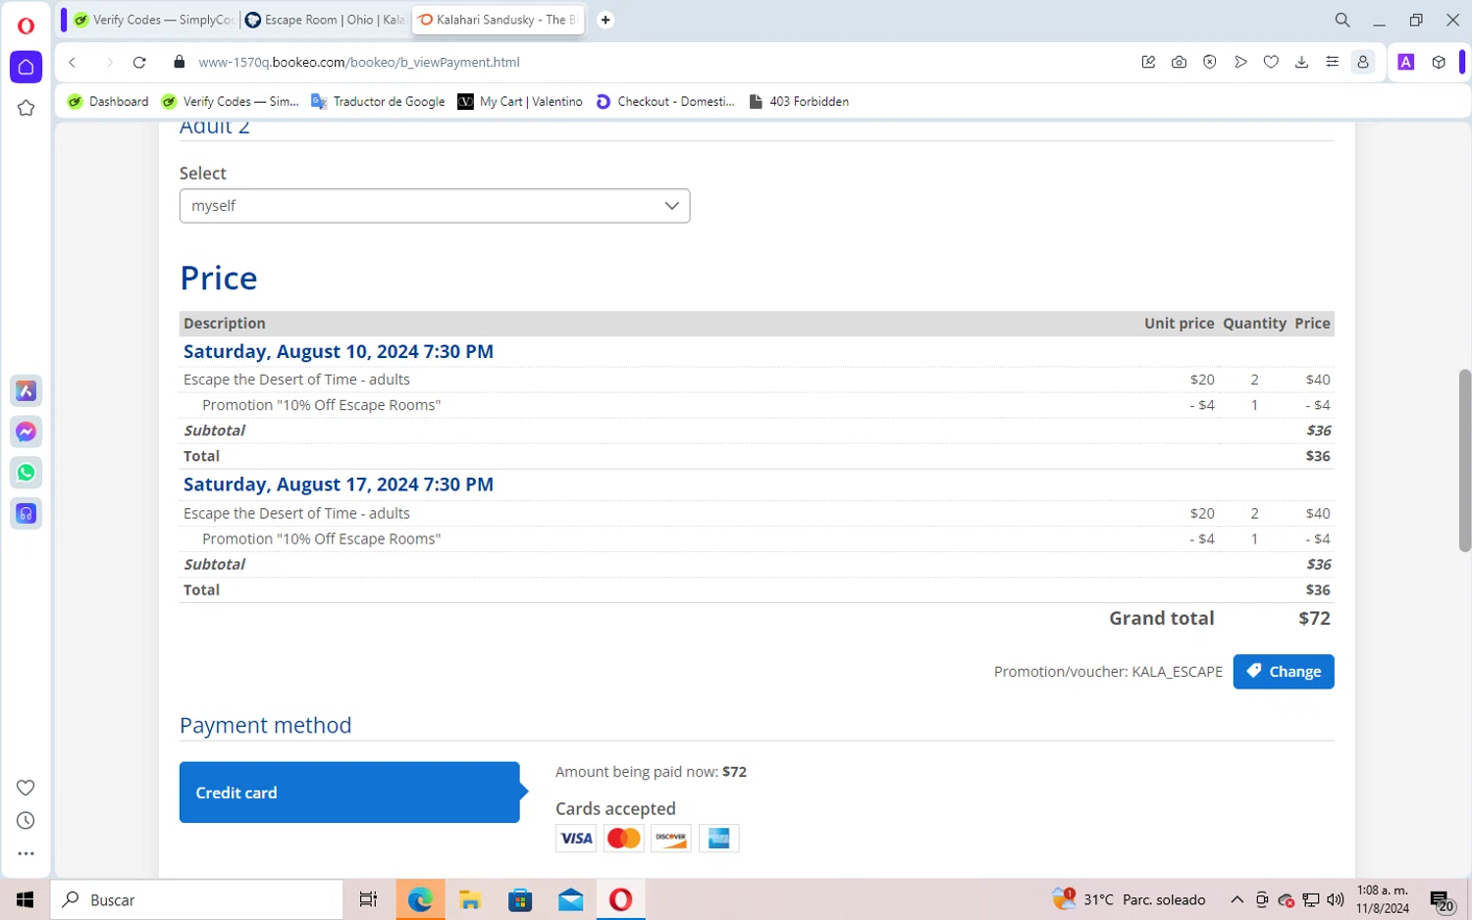Viewport: 1472px width, 920px height.
Task: Open the easy setup icon
Action: coord(1333,62)
